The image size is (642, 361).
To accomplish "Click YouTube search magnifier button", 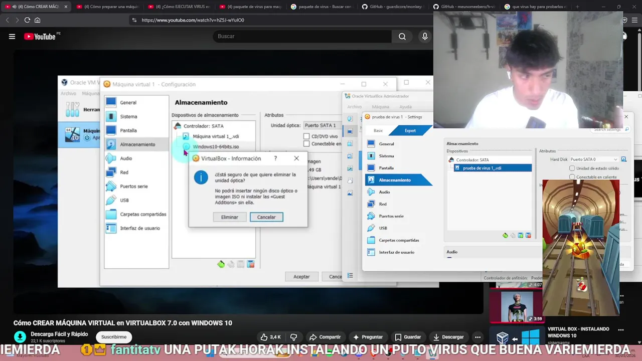I will [402, 36].
